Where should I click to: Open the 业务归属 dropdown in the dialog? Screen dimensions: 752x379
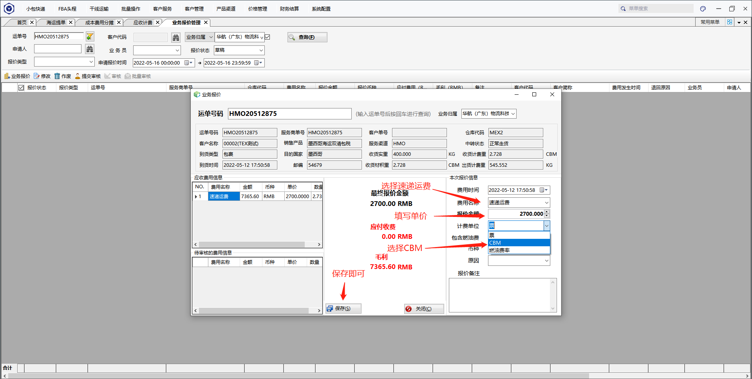pyautogui.click(x=513, y=114)
